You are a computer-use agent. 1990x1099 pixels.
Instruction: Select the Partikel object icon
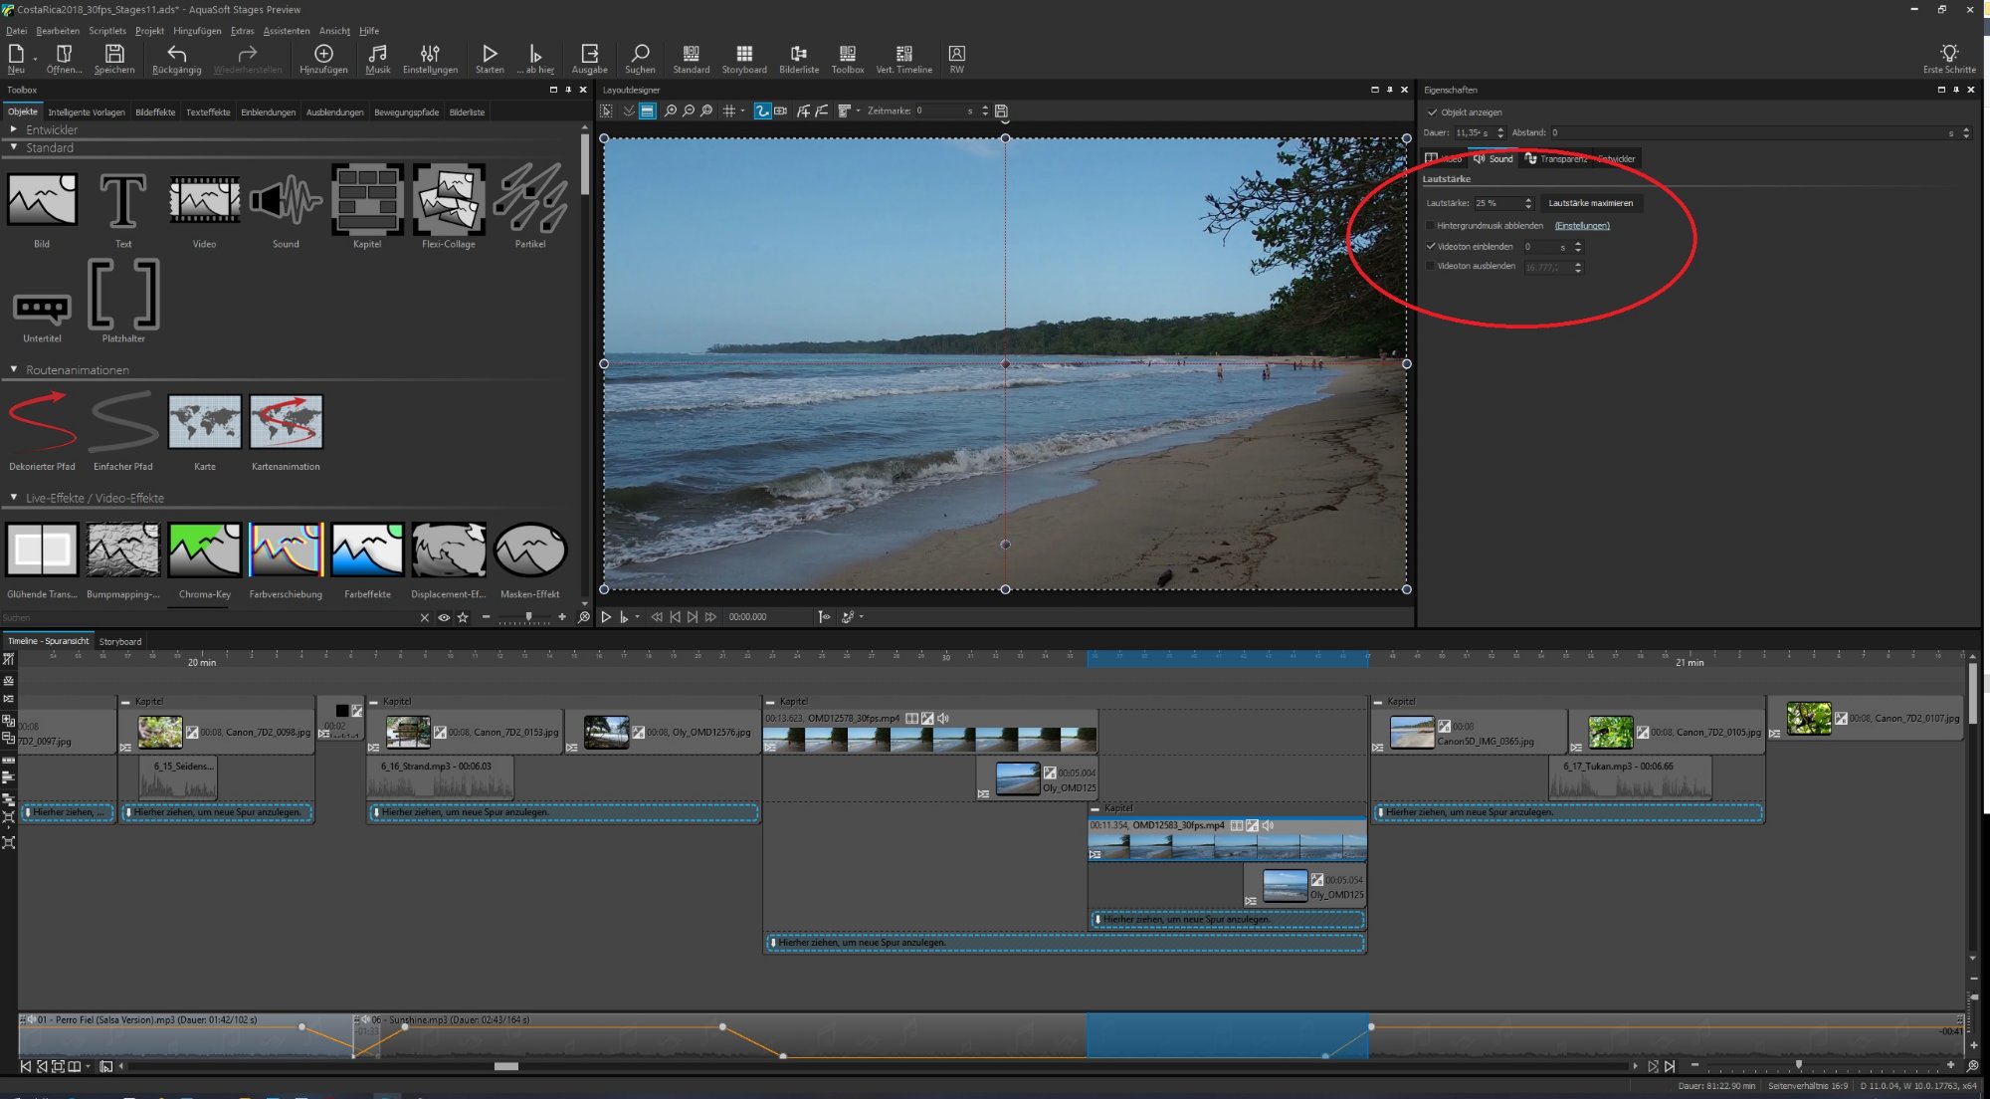pyautogui.click(x=530, y=200)
